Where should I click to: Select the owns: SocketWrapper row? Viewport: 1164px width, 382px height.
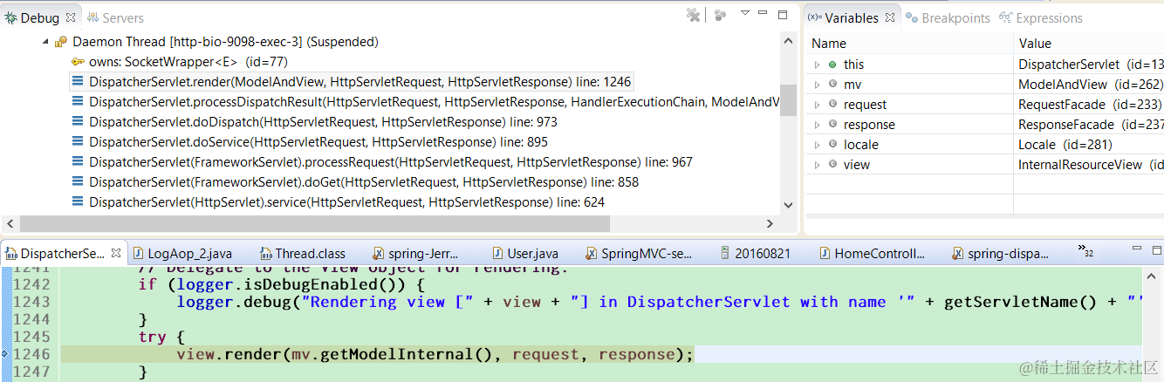(x=179, y=62)
